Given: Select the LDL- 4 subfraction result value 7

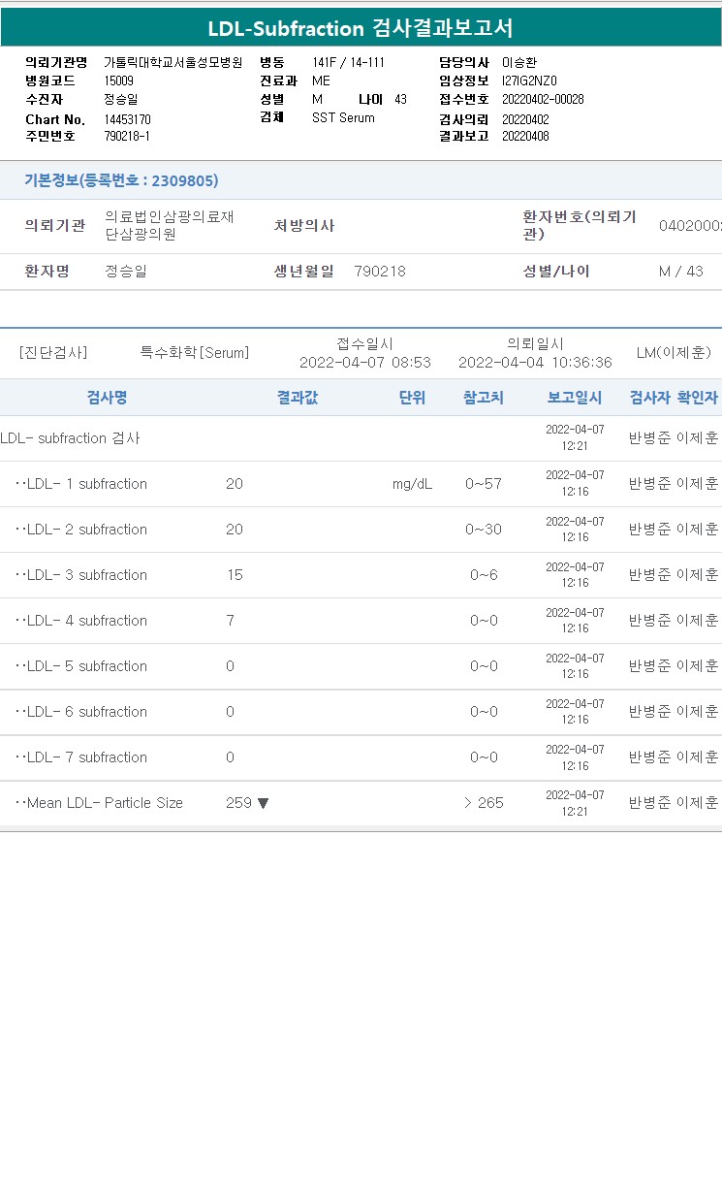Looking at the screenshot, I should [x=230, y=621].
